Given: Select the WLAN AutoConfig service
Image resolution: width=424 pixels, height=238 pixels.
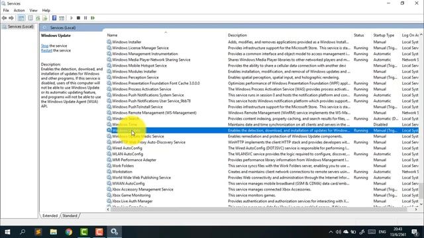Looking at the screenshot, I should (x=127, y=154).
